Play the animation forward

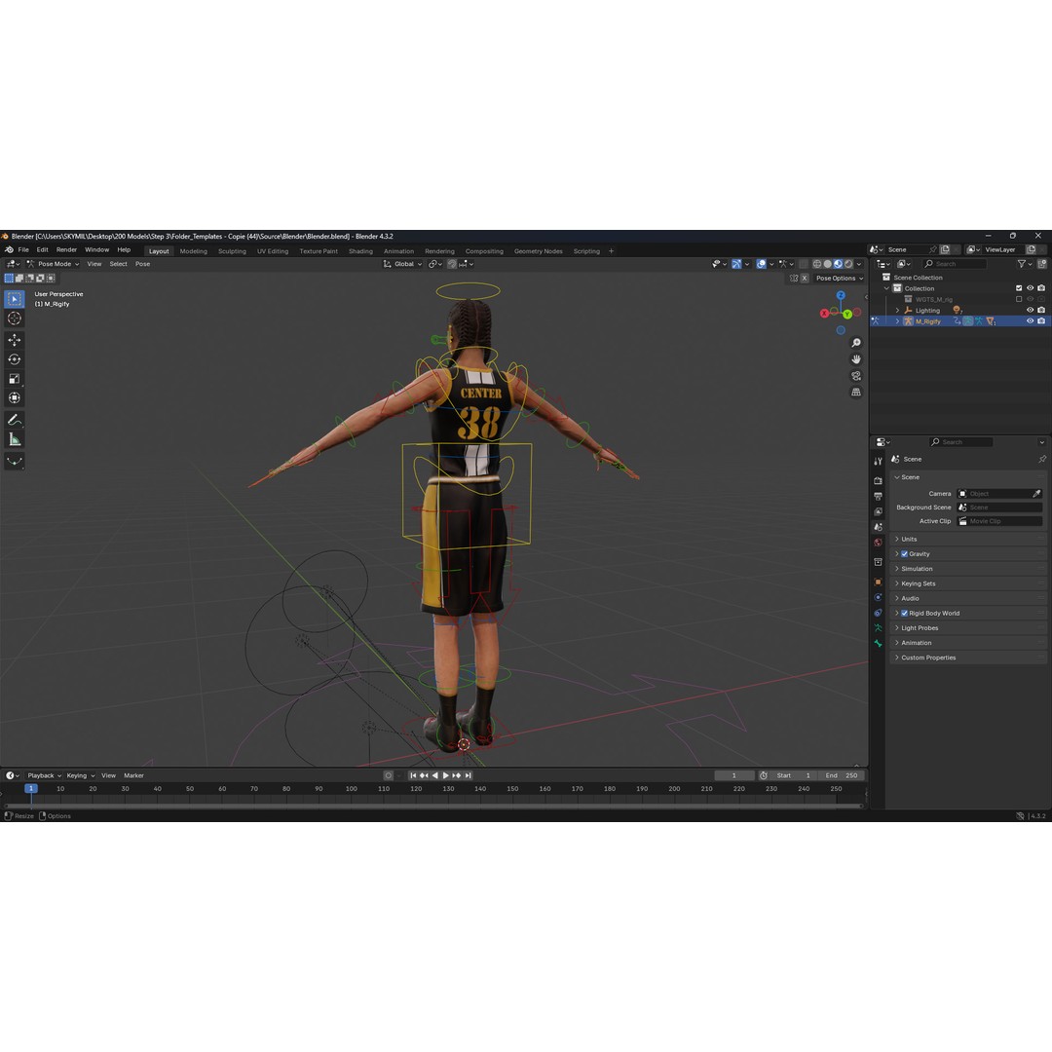445,775
